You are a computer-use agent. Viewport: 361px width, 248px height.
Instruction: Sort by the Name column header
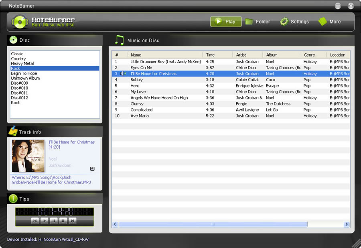(165, 55)
